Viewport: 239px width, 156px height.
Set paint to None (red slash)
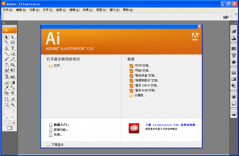click(14, 123)
